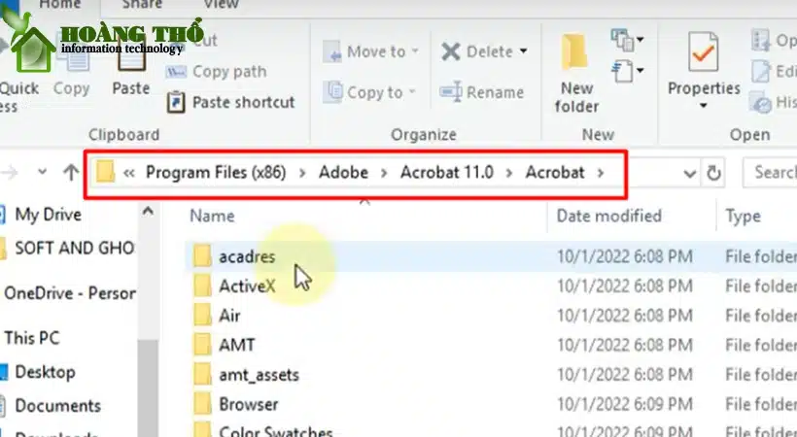Click the AMT folder icon
This screenshot has height=437, width=797.
pyautogui.click(x=202, y=345)
